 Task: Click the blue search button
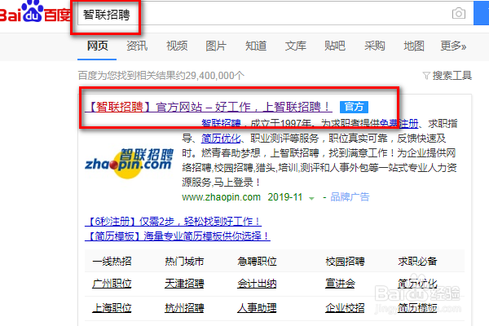481,13
